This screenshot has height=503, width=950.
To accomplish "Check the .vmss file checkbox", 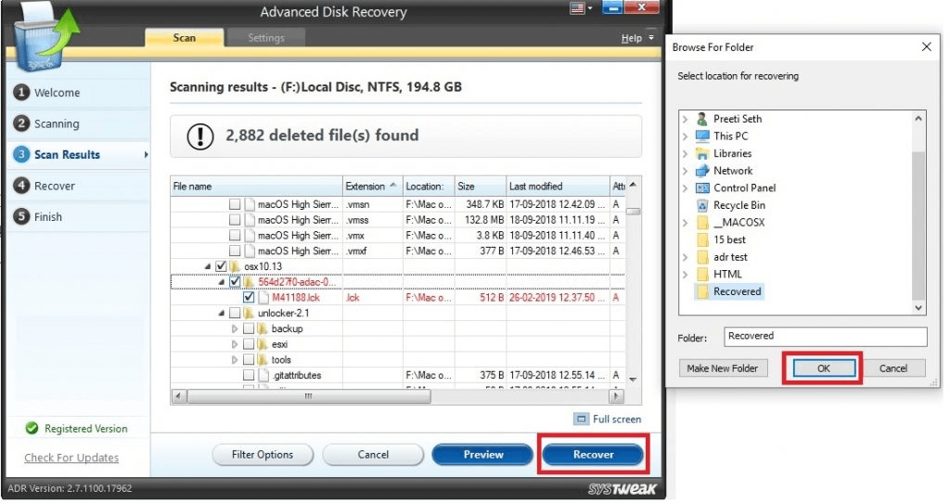I will 235,220.
